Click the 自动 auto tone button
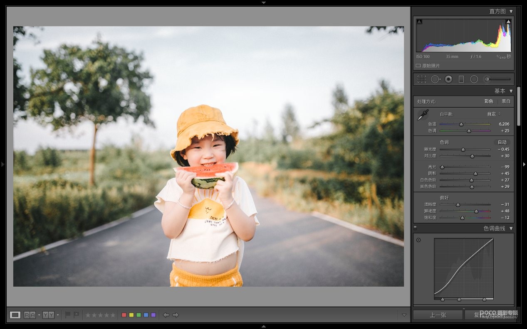The image size is (527, 329). [x=502, y=142]
